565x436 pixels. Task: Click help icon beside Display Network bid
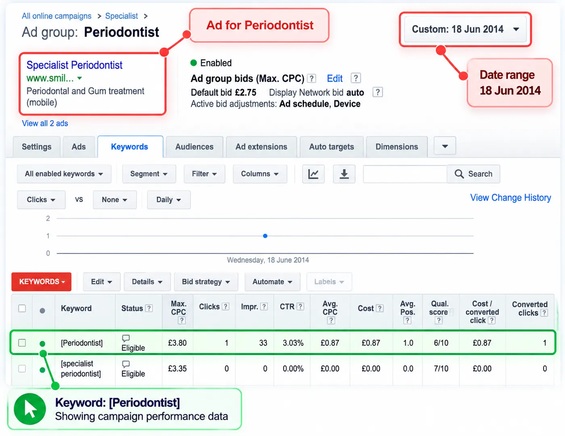coord(377,92)
